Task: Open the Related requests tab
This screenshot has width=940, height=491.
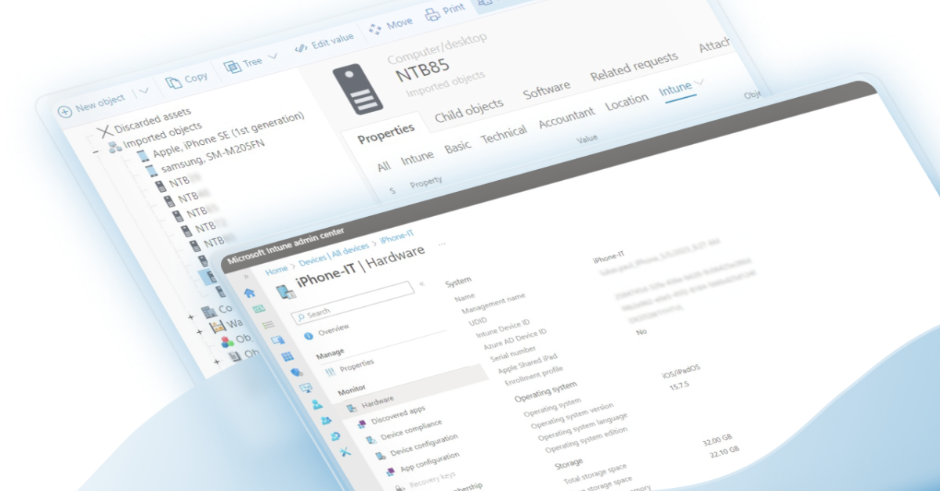Action: point(634,67)
